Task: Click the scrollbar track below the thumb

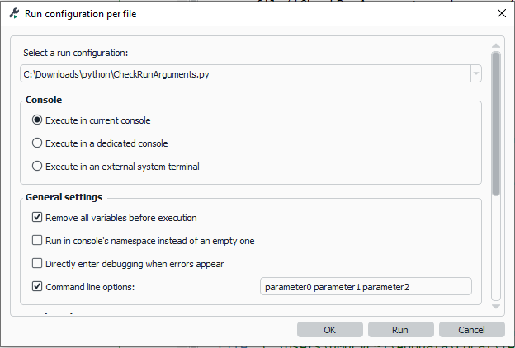Action: click(496, 247)
